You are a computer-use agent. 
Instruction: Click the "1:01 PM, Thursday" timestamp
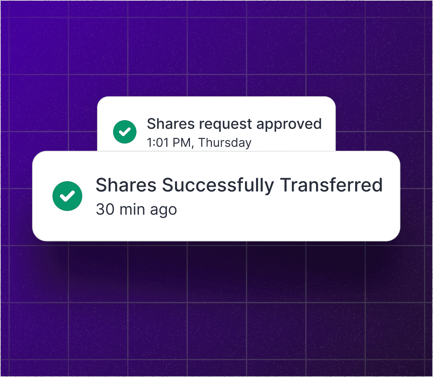199,143
